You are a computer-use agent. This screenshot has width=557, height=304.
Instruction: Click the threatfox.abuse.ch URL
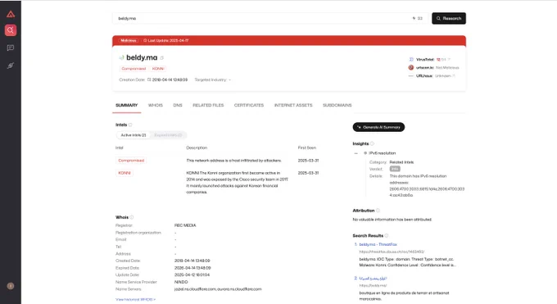tap(392, 252)
